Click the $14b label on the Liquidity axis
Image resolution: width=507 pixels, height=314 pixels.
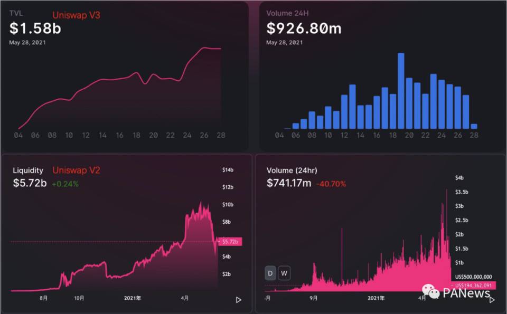point(228,170)
